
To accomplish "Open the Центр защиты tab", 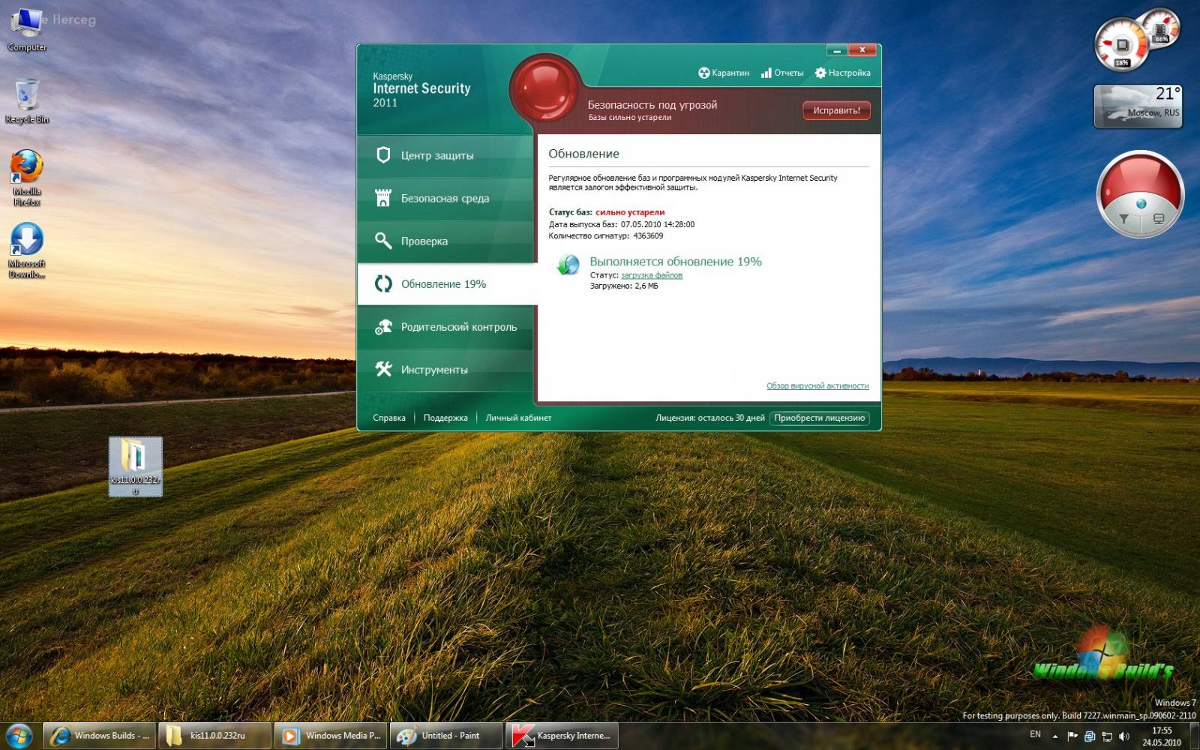I will (x=447, y=155).
